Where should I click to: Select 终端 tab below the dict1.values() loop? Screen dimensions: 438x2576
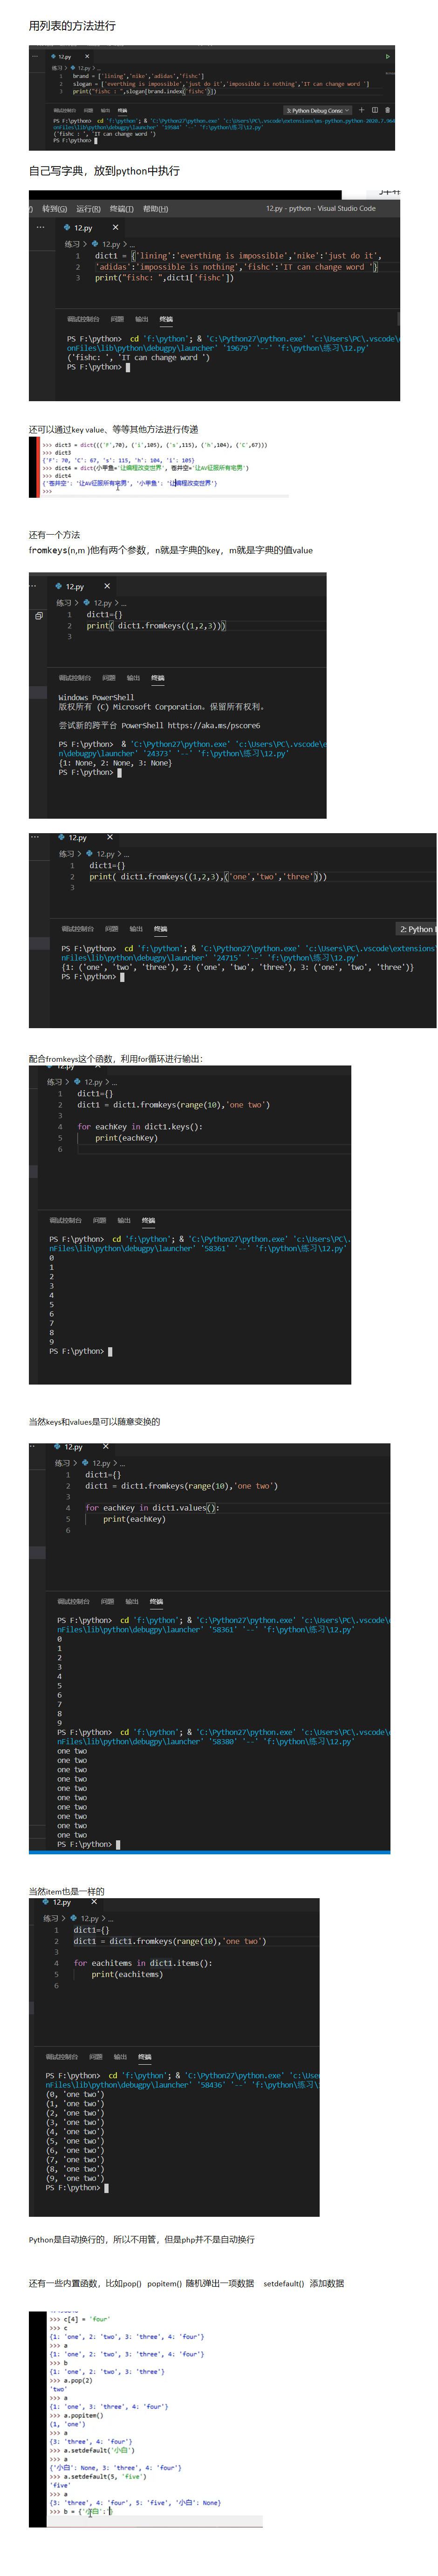point(157,1601)
